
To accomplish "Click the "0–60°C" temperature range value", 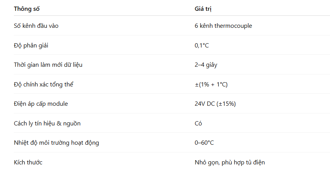I will [x=204, y=143].
